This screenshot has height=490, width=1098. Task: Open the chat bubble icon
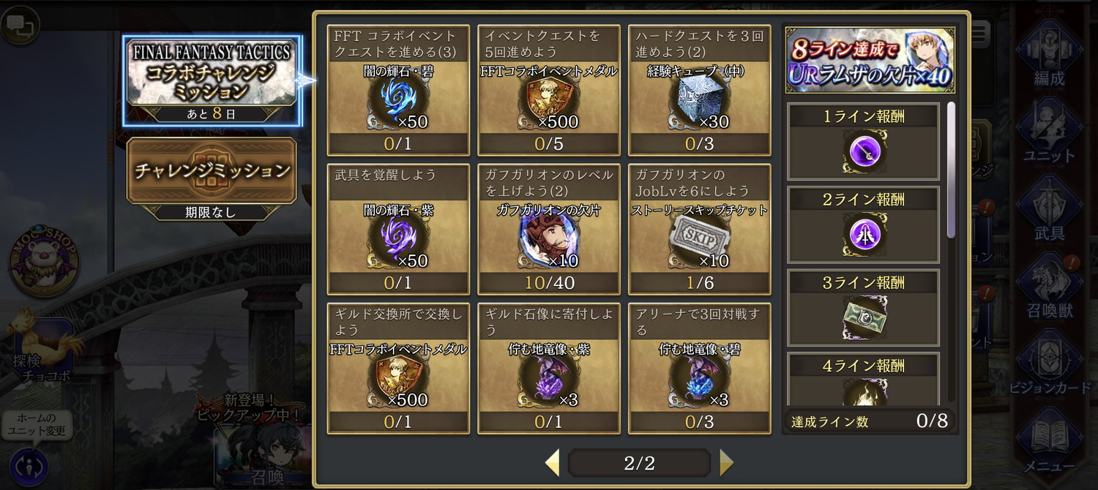pos(18,24)
